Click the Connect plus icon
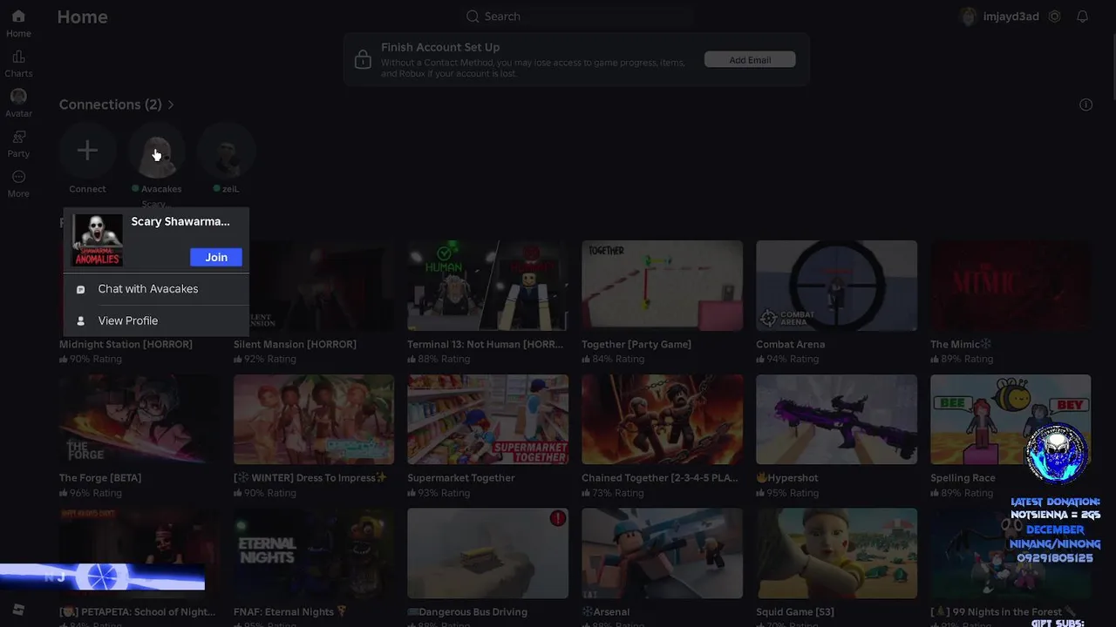1116x627 pixels. pyautogui.click(x=87, y=151)
